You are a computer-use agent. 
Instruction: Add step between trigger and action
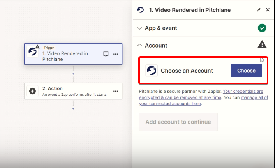(73, 74)
